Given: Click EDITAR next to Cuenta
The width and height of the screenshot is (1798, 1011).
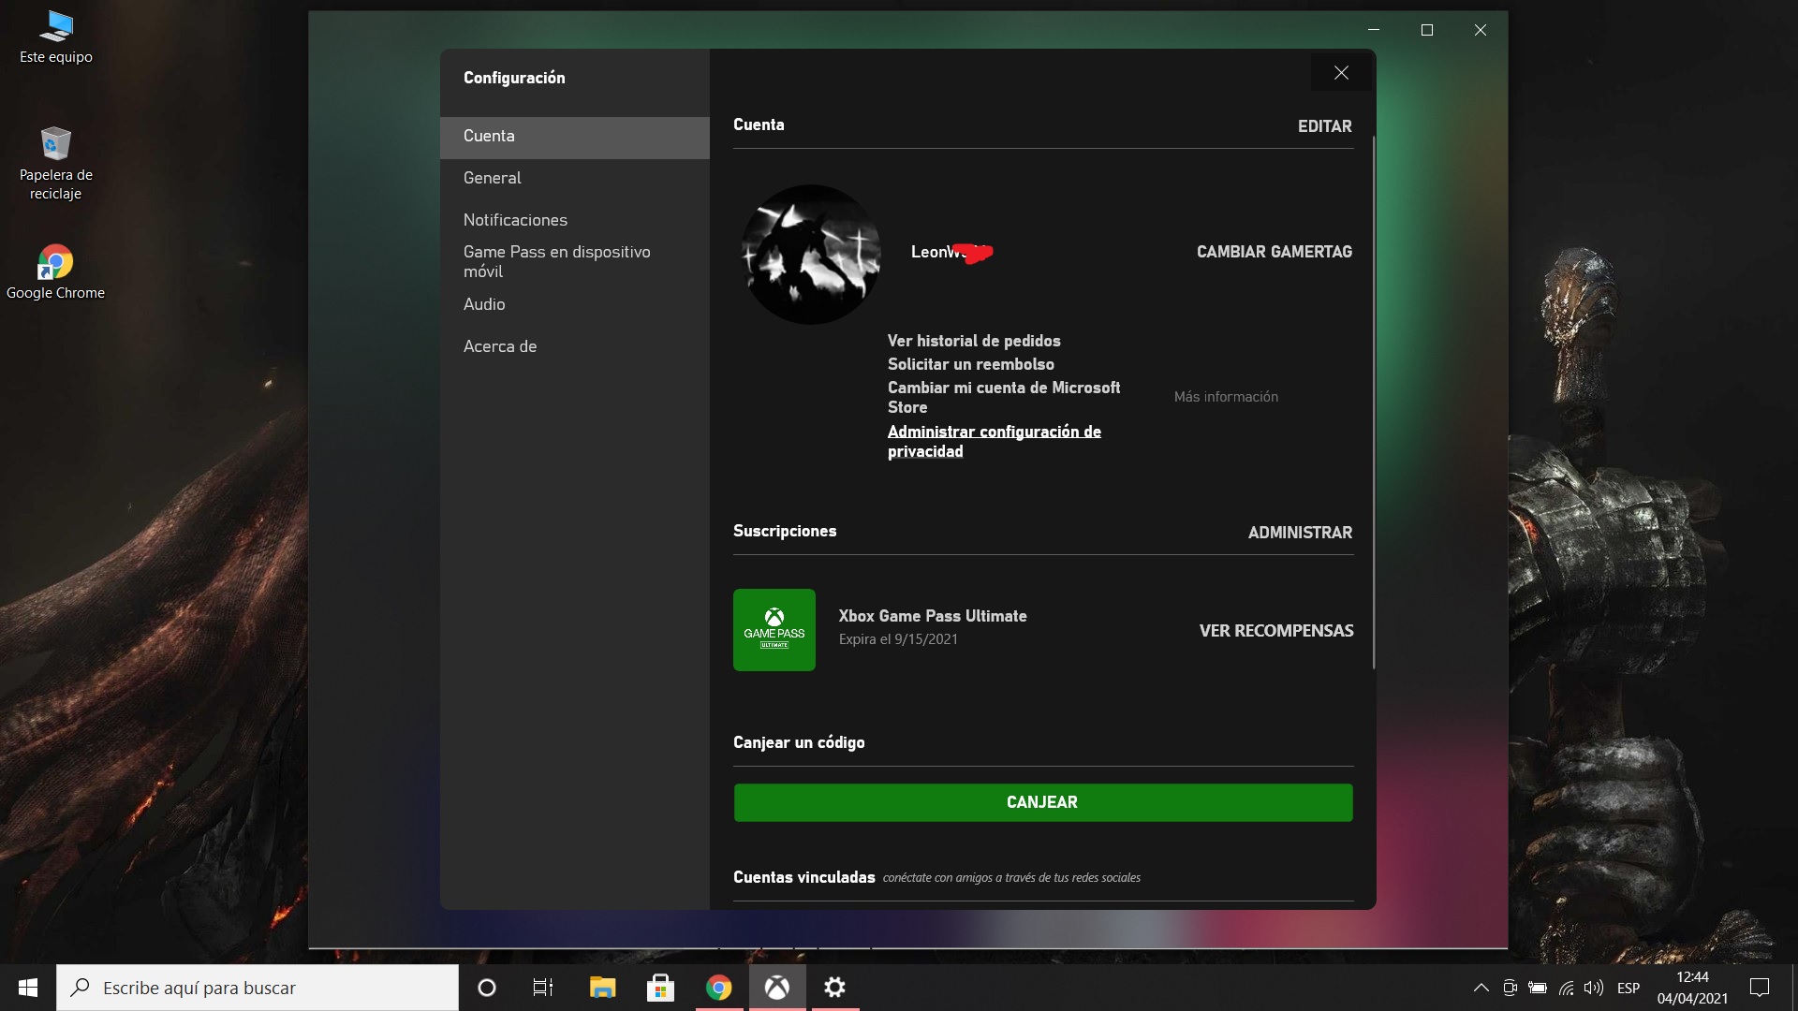Looking at the screenshot, I should click(x=1324, y=126).
